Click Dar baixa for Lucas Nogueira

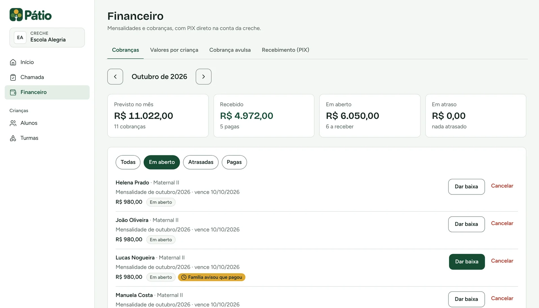click(467, 261)
